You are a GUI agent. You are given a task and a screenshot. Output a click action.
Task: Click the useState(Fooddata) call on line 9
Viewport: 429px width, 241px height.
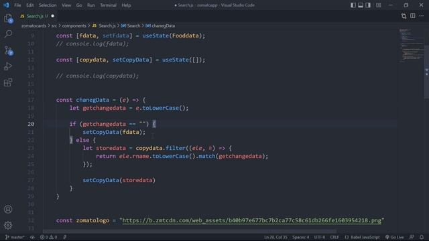pyautogui.click(x=172, y=35)
